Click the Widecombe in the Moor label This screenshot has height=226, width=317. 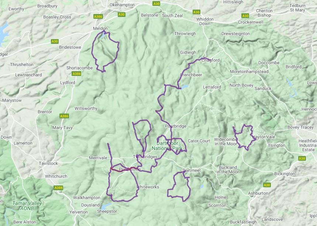click(x=225, y=142)
